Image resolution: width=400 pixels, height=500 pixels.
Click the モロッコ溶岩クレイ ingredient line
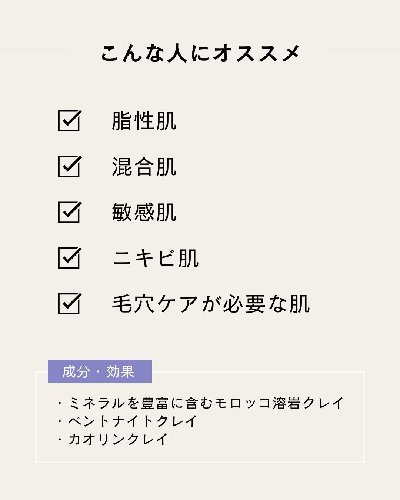(x=206, y=403)
